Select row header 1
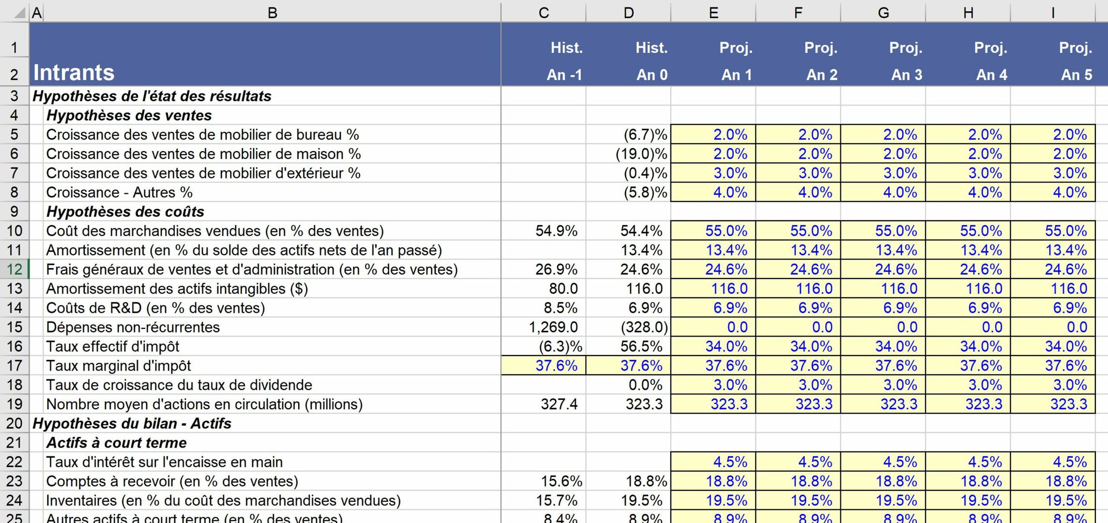The height and width of the screenshot is (523, 1108). click(14, 47)
